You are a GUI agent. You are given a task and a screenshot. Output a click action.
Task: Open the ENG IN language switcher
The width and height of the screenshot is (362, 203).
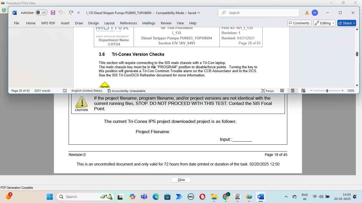tap(304, 197)
